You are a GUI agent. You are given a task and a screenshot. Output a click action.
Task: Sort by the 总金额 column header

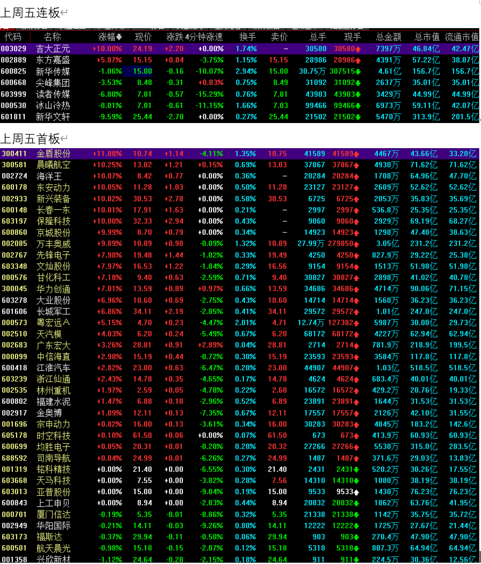coord(389,37)
